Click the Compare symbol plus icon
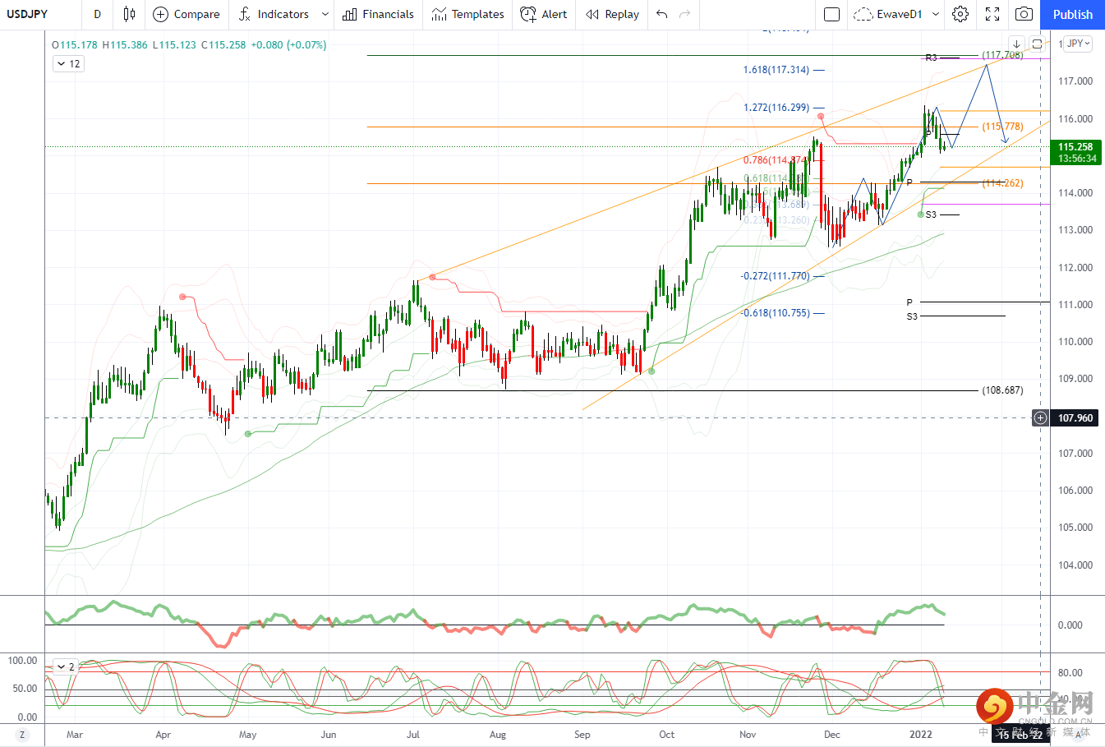The height and width of the screenshot is (747, 1105). coord(160,14)
